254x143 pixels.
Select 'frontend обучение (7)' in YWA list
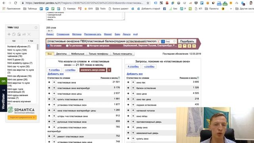[x=19, y=46]
